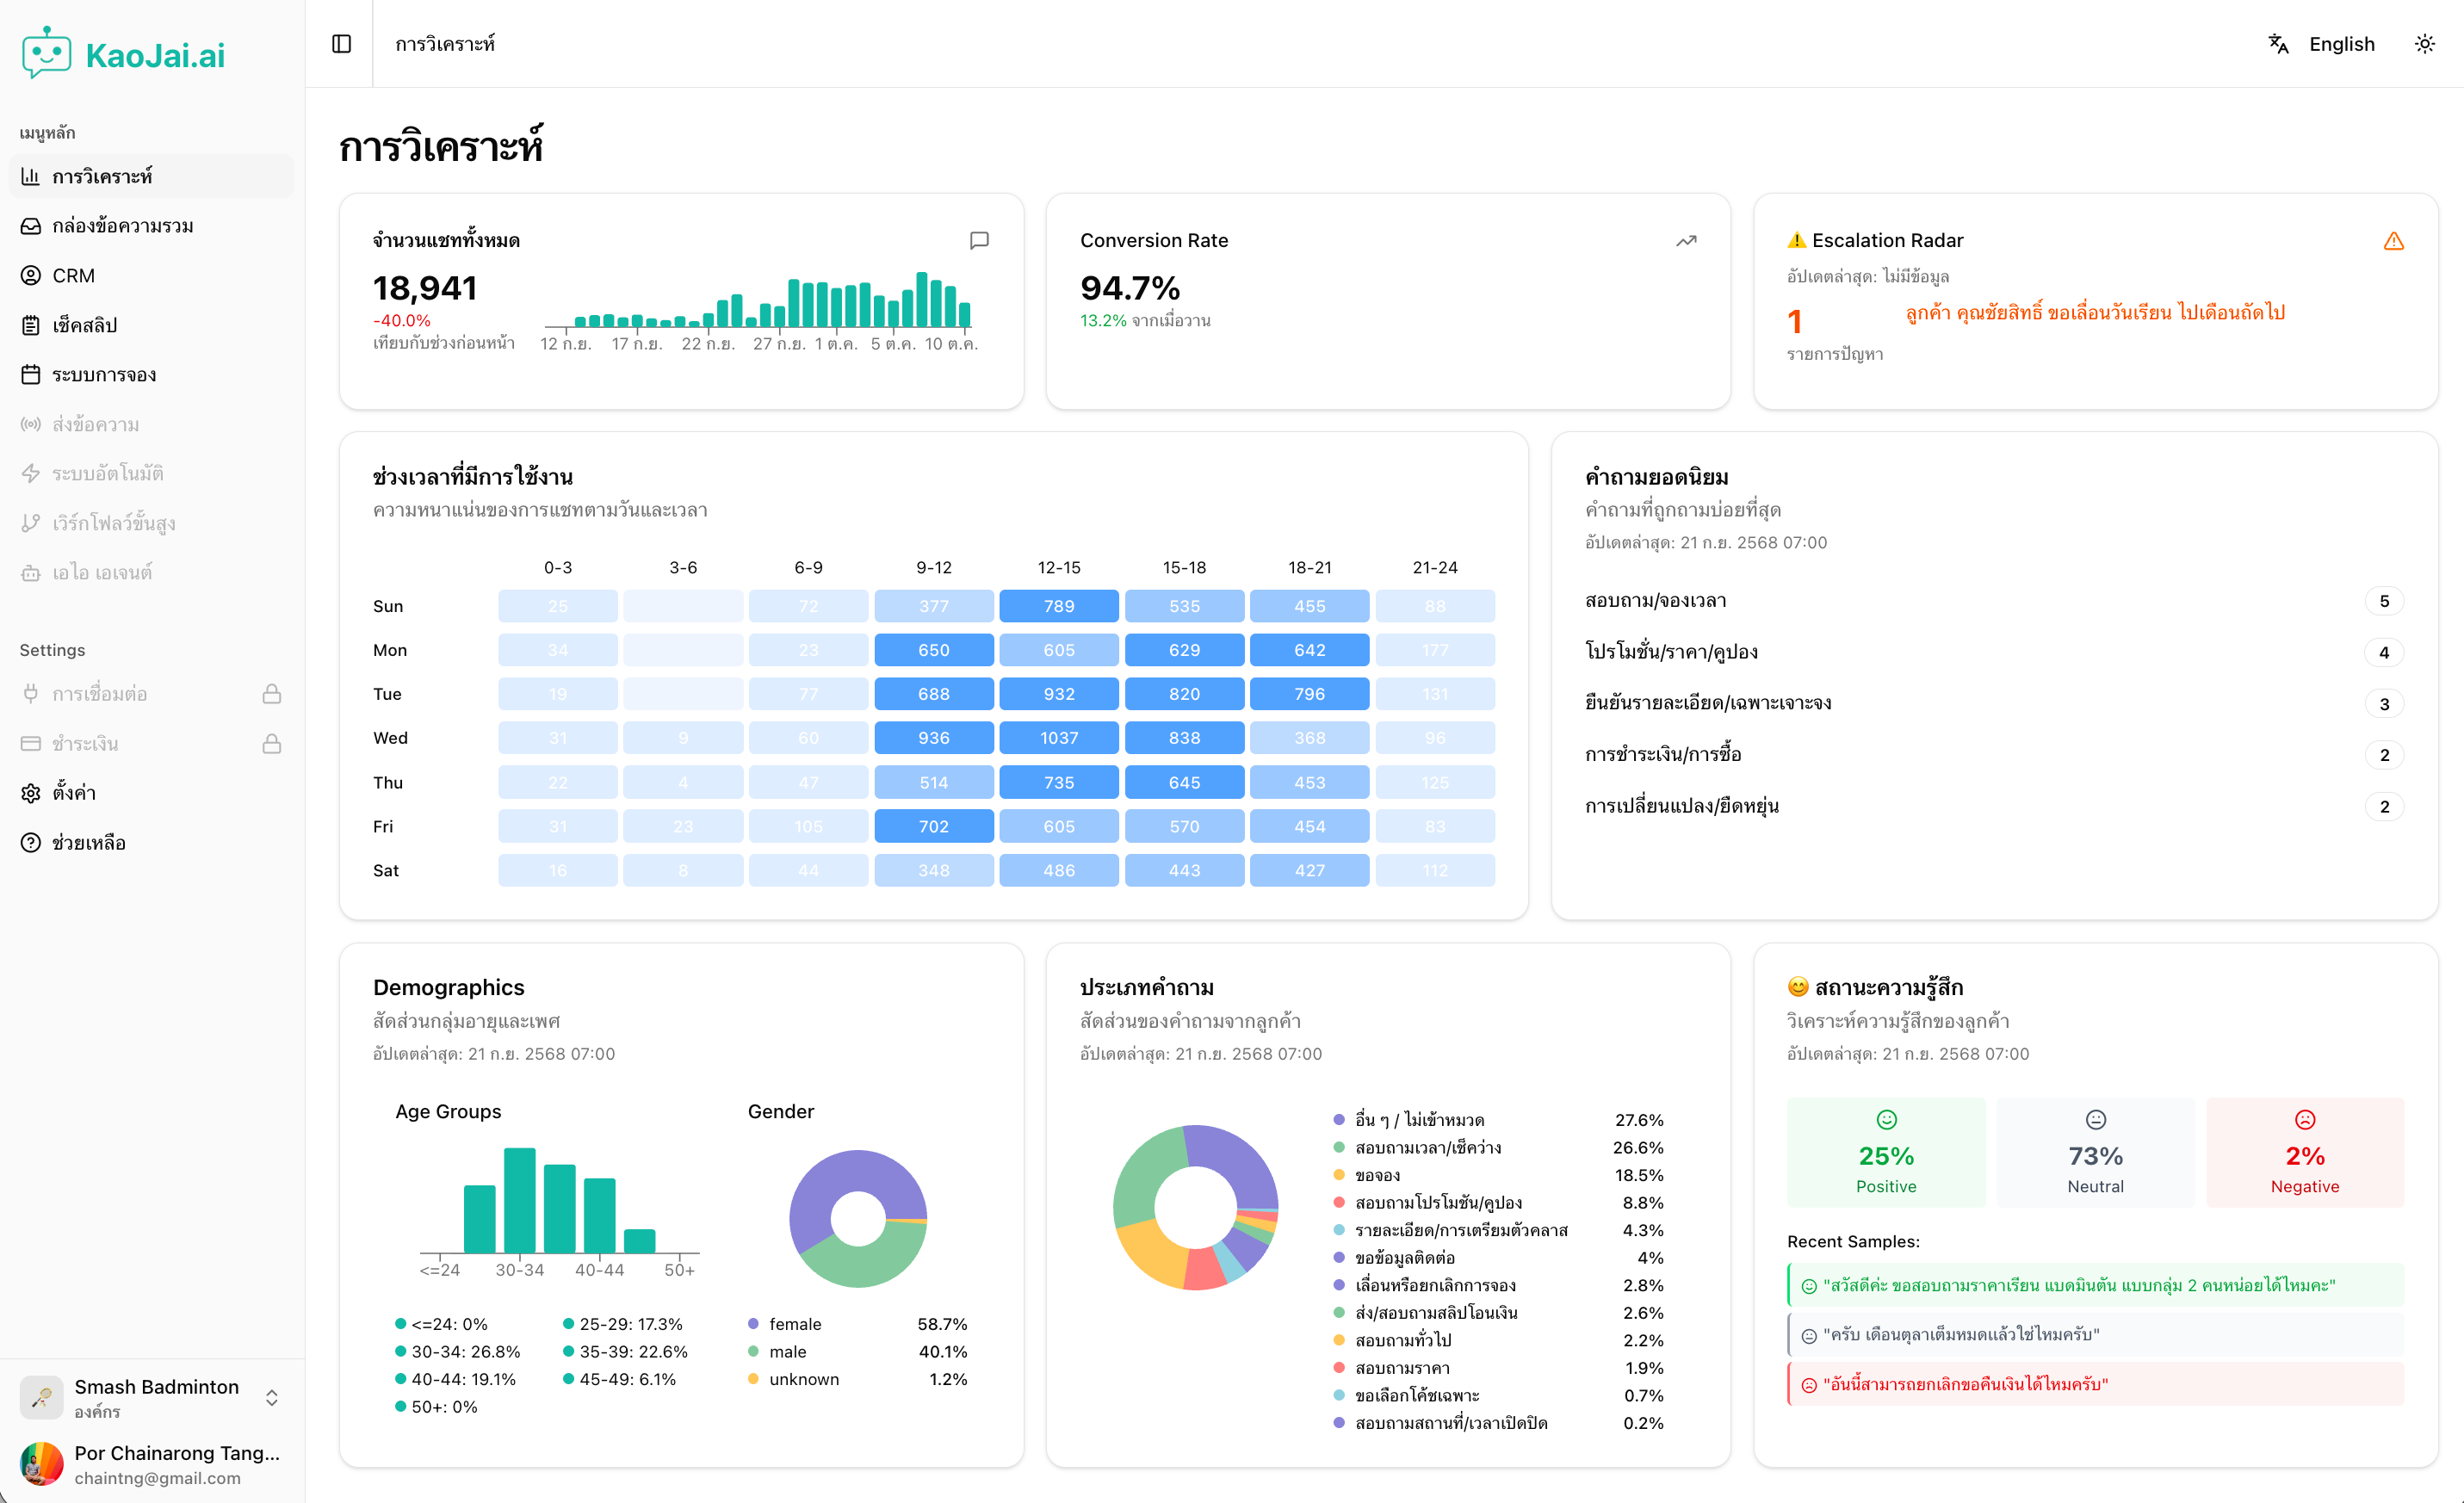The width and height of the screenshot is (2464, 1503).
Task: Click Wed 12-15 heatmap cell 1037
Action: point(1058,737)
